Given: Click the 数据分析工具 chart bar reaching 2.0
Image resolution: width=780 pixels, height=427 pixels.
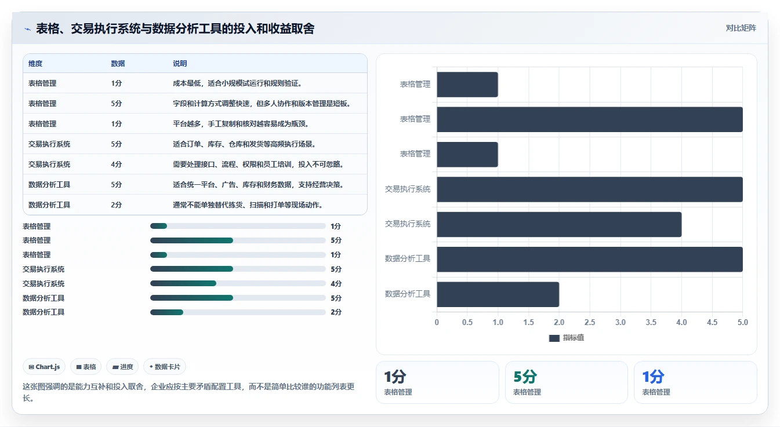Looking at the screenshot, I should pos(498,294).
